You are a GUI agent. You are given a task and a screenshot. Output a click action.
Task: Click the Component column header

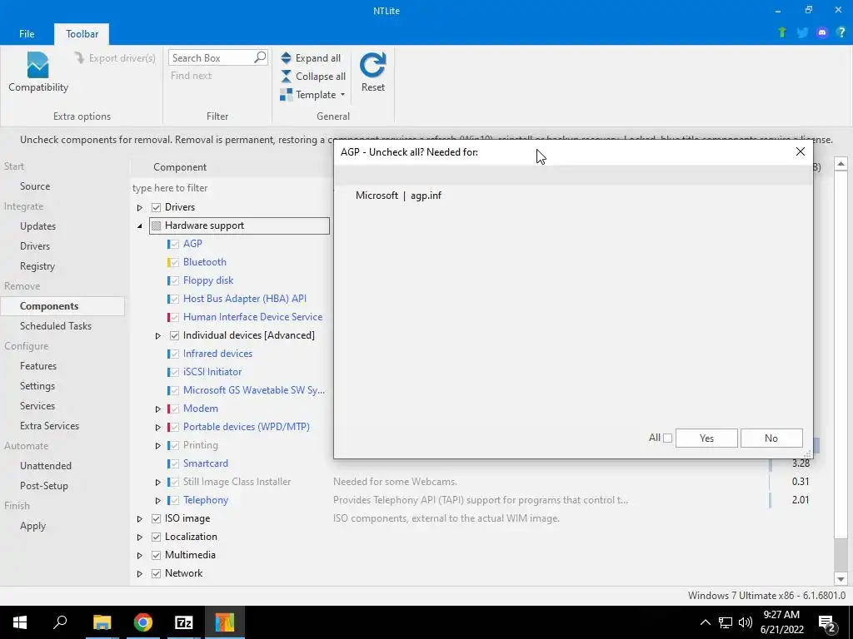click(x=180, y=166)
